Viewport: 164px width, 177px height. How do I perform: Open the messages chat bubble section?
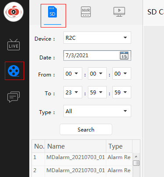tap(14, 97)
